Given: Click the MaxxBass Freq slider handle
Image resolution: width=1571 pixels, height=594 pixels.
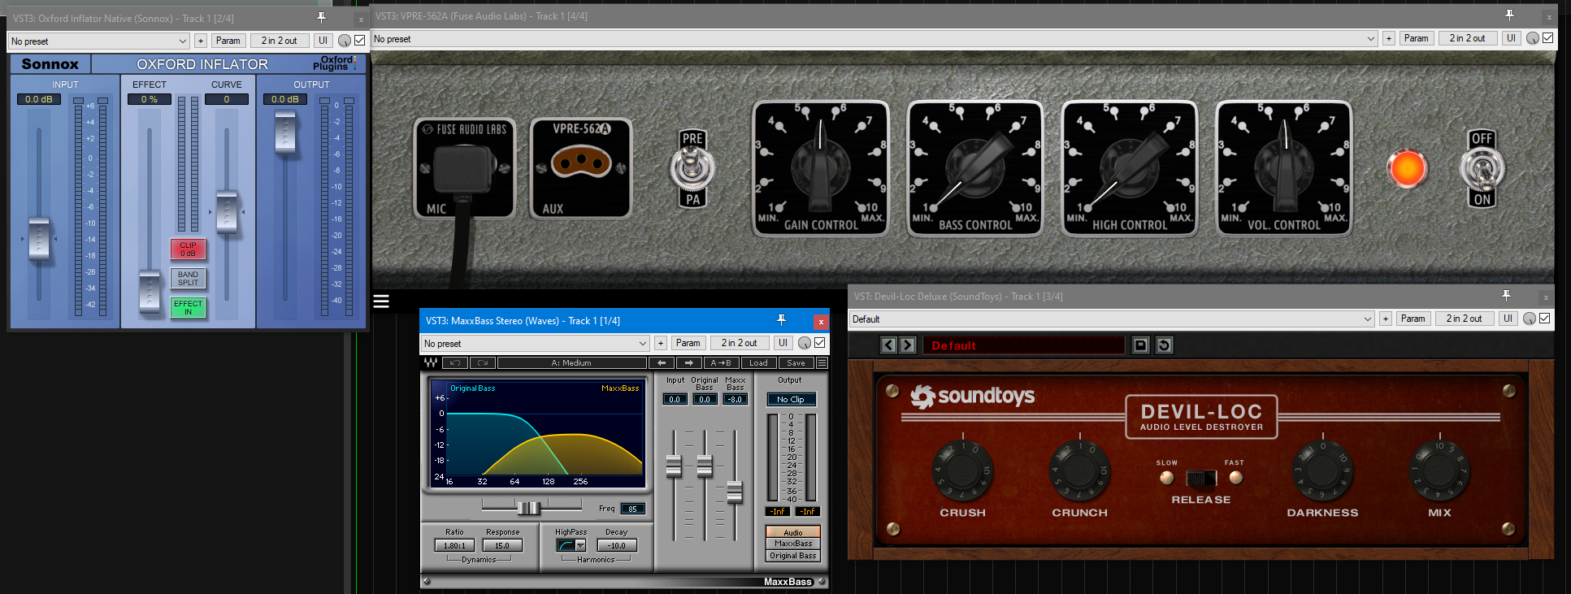Looking at the screenshot, I should pyautogui.click(x=528, y=508).
